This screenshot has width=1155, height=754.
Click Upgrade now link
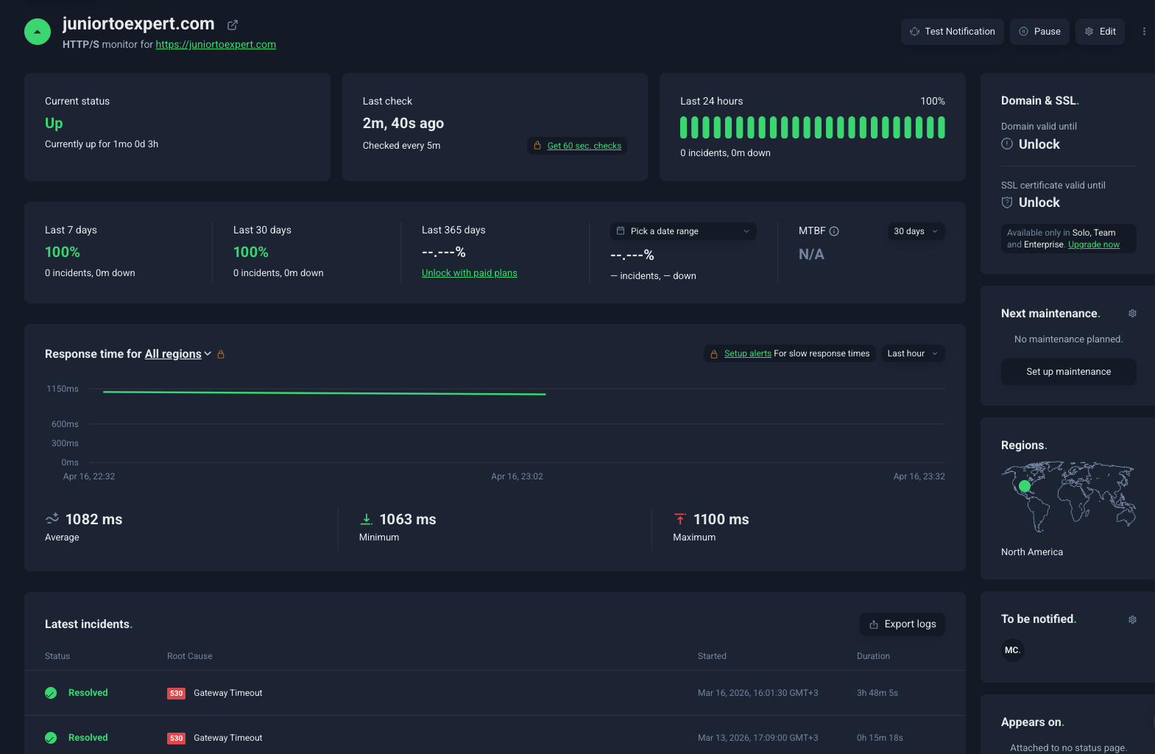[1094, 244]
